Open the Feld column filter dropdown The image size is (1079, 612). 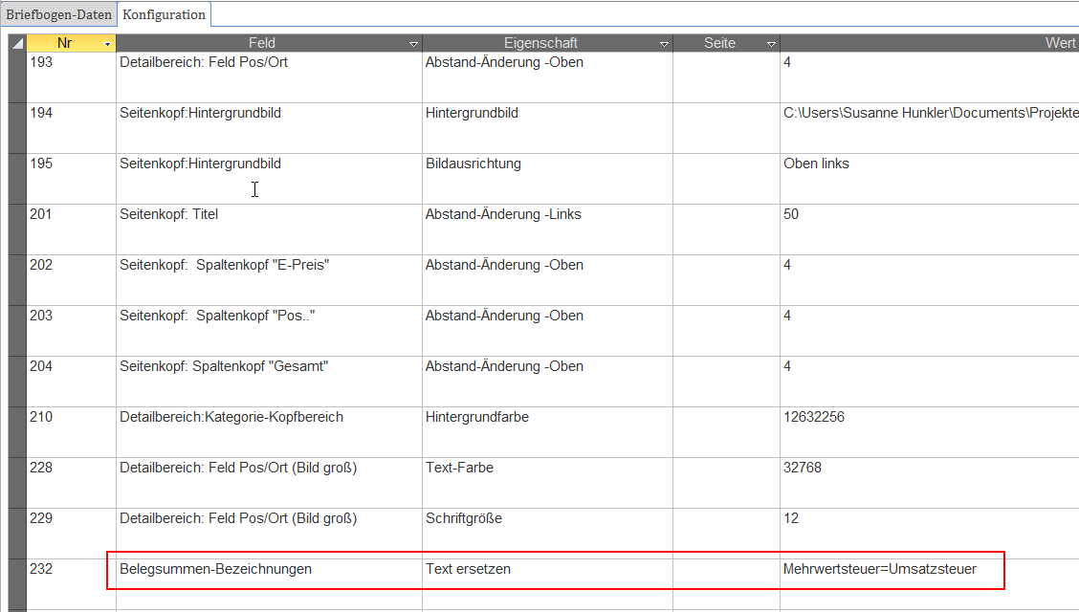click(x=413, y=44)
